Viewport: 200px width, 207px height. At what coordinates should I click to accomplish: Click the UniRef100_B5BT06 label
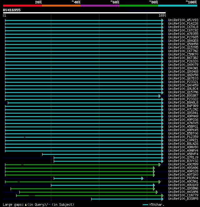click(183, 133)
